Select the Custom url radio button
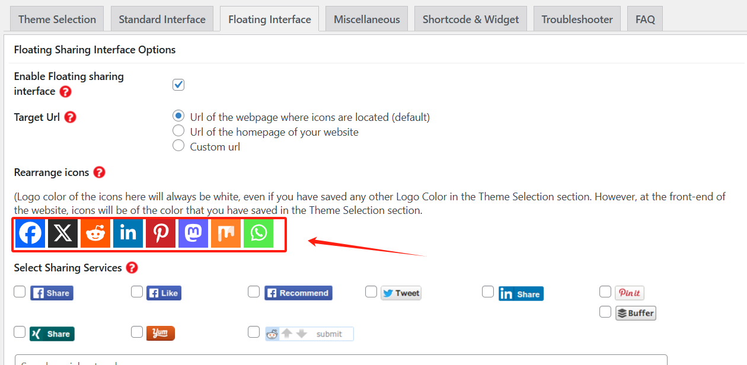The image size is (747, 365). pos(178,145)
